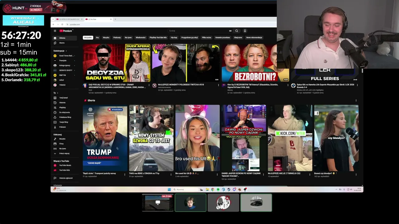Viewport: 399px width, 224px height.
Task: Select the Nowe rekomendacje filter chip
Action: point(254,38)
